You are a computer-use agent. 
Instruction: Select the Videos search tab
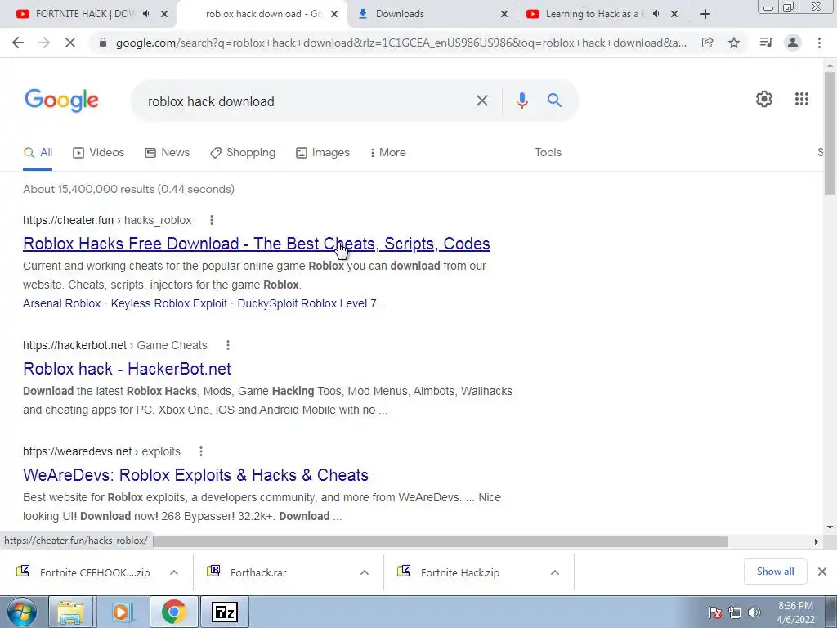tap(98, 152)
